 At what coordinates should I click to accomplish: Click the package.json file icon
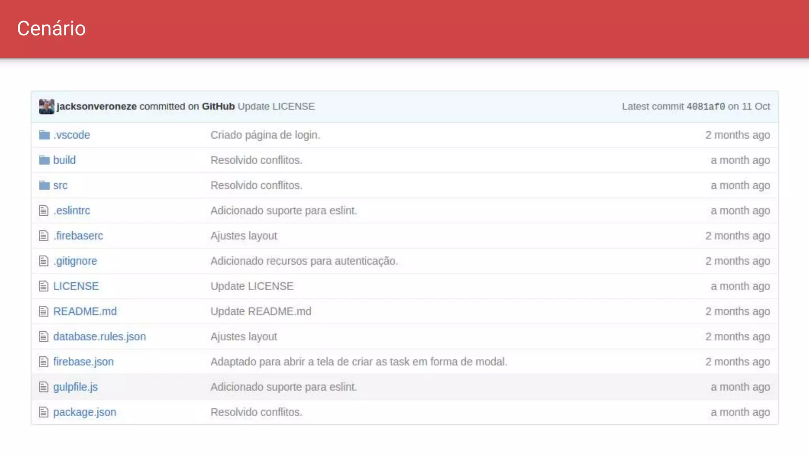[43, 412]
